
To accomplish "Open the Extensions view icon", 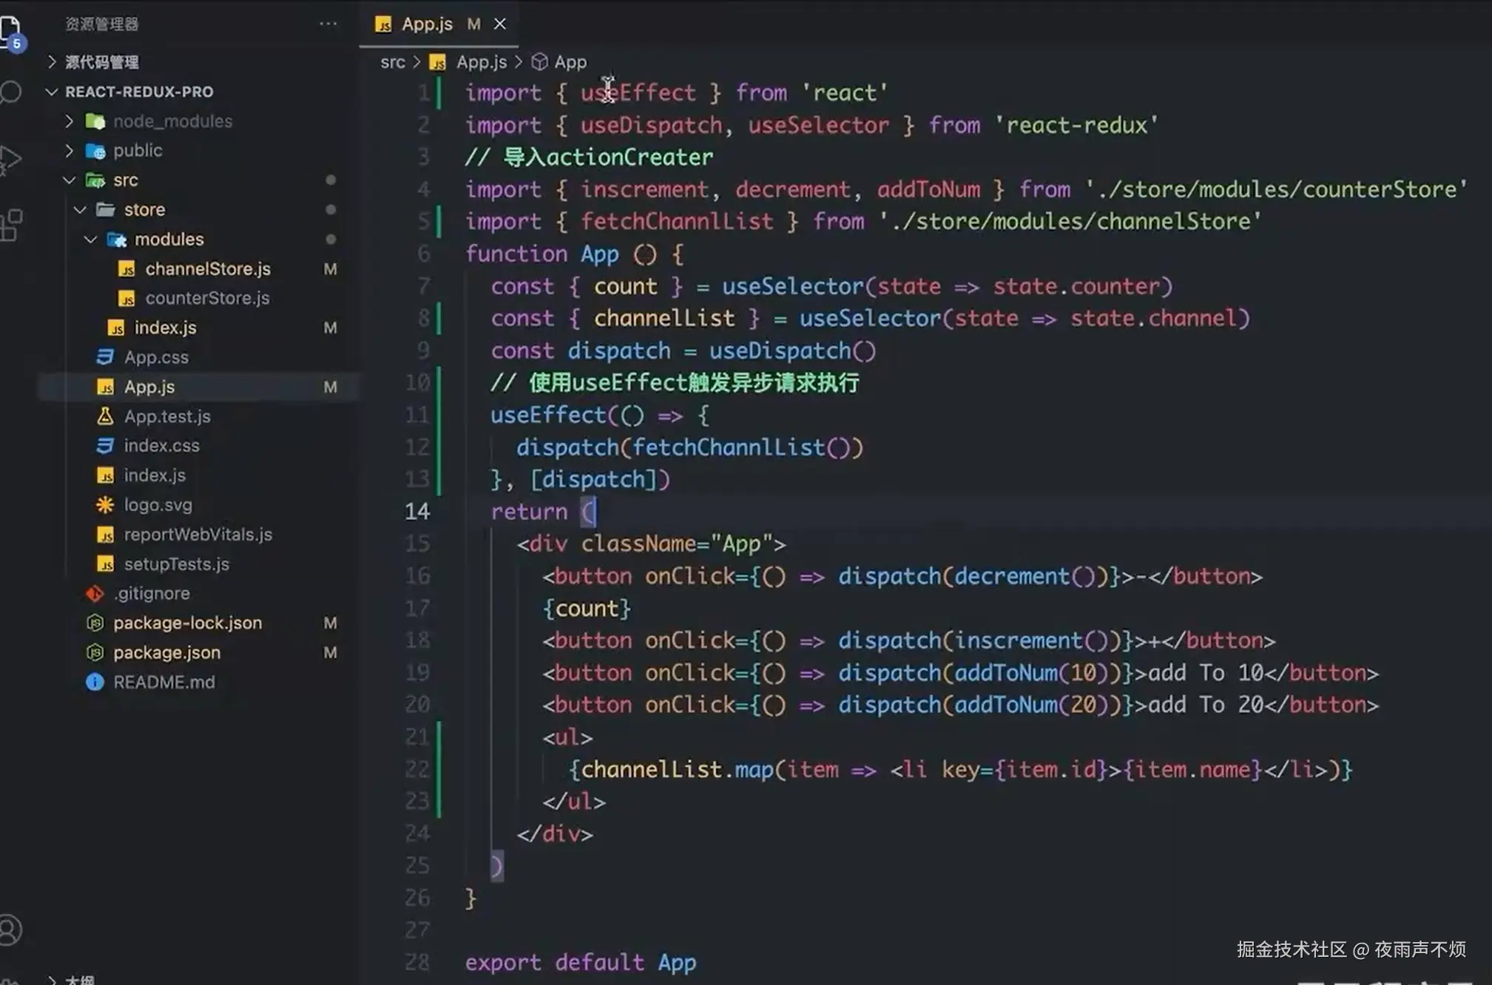I will (x=10, y=225).
